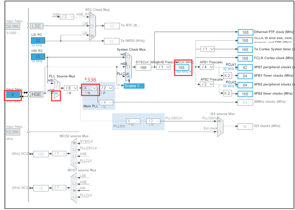The height and width of the screenshot is (210, 295).
Task: Click the To RTC (KHz) value box
Action: point(112,26)
